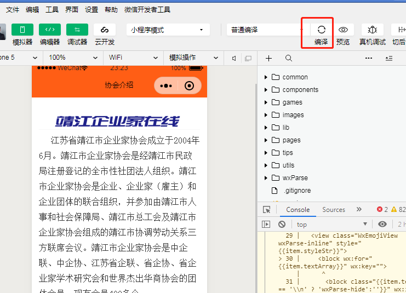Image resolution: width=406 pixels, height=293 pixels.
Task: Open the WiFi network selection dropdown
Action: (x=133, y=58)
